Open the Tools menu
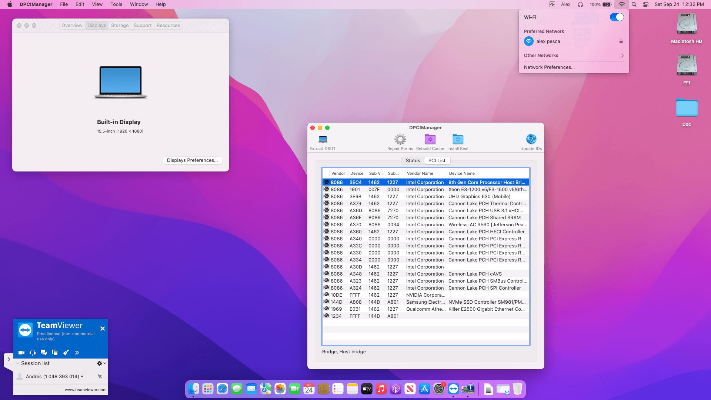The image size is (711, 400). pos(116,4)
